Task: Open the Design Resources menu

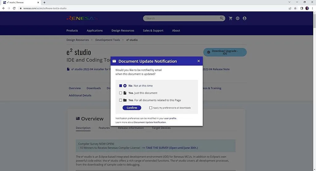Action: 123,31
